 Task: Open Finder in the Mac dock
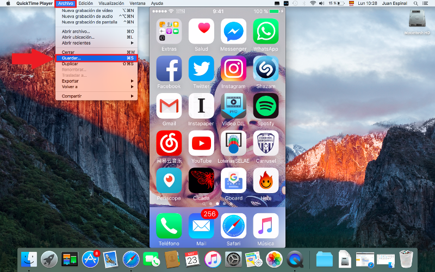click(x=29, y=259)
